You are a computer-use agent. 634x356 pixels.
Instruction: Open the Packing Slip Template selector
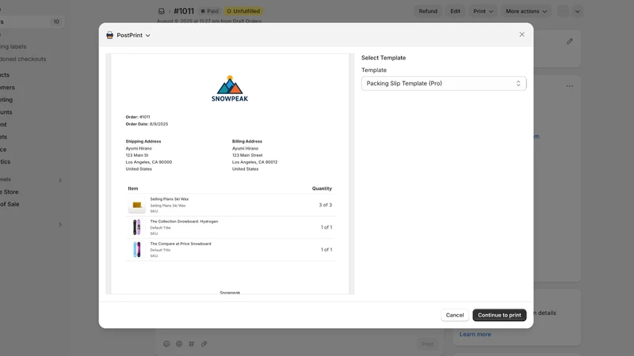[x=444, y=84]
